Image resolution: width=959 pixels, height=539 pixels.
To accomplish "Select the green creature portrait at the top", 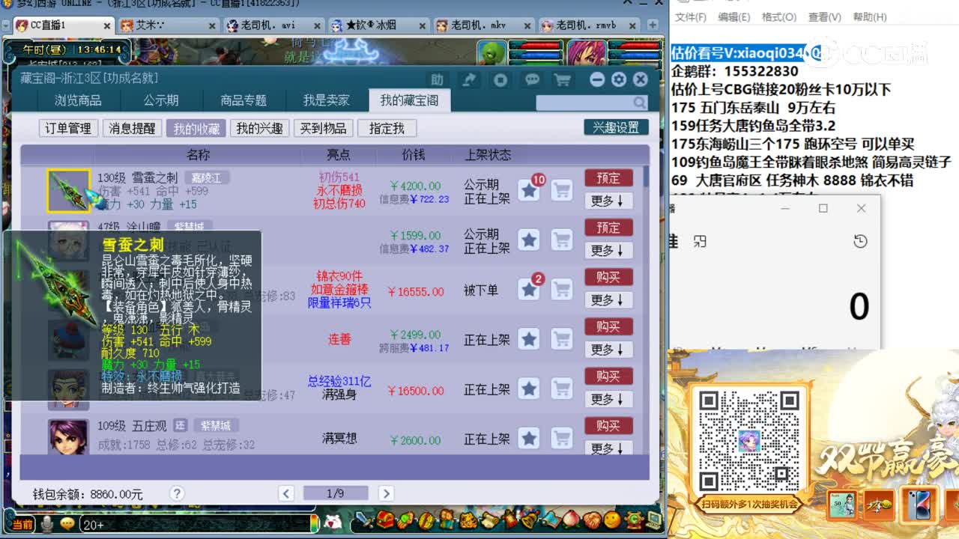I will pyautogui.click(x=491, y=52).
